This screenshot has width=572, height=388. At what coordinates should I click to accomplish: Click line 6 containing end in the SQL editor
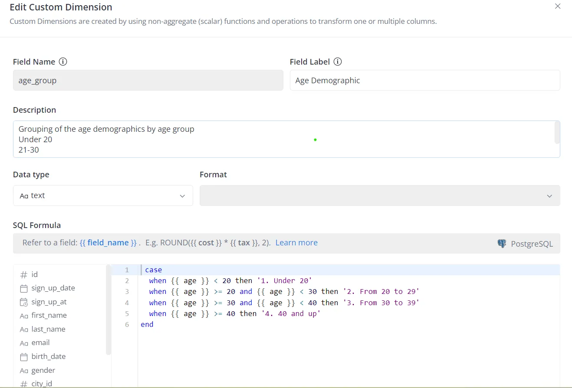(x=147, y=324)
